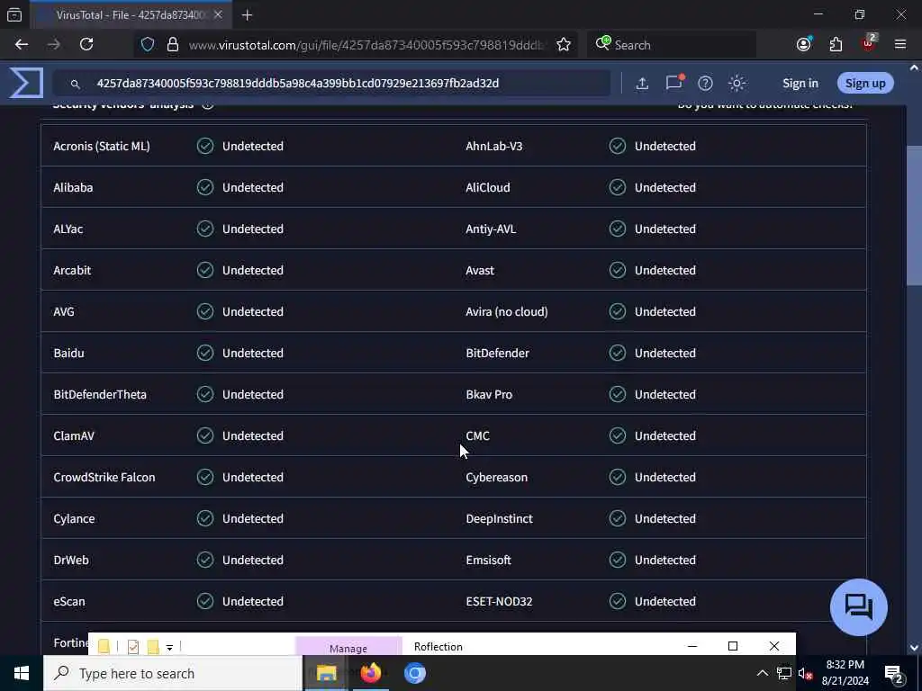Viewport: 922px width, 691px height.
Task: Click the Acronis (Static ML) vendor name
Action: (102, 146)
